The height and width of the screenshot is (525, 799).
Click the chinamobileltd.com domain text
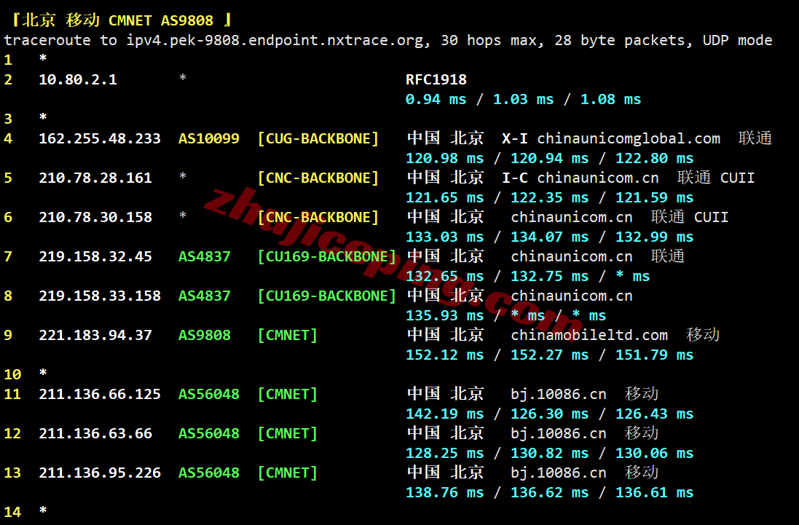point(589,335)
